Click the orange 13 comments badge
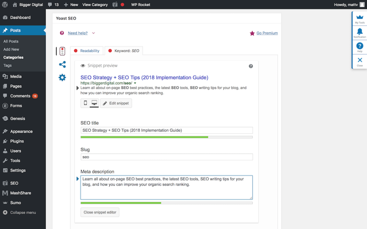367x229 pixels. click(35, 96)
